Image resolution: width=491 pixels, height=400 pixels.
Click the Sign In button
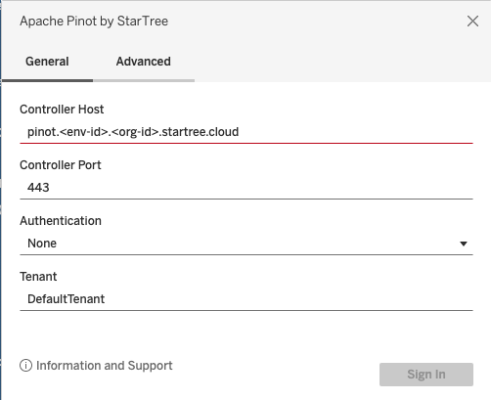[426, 375]
